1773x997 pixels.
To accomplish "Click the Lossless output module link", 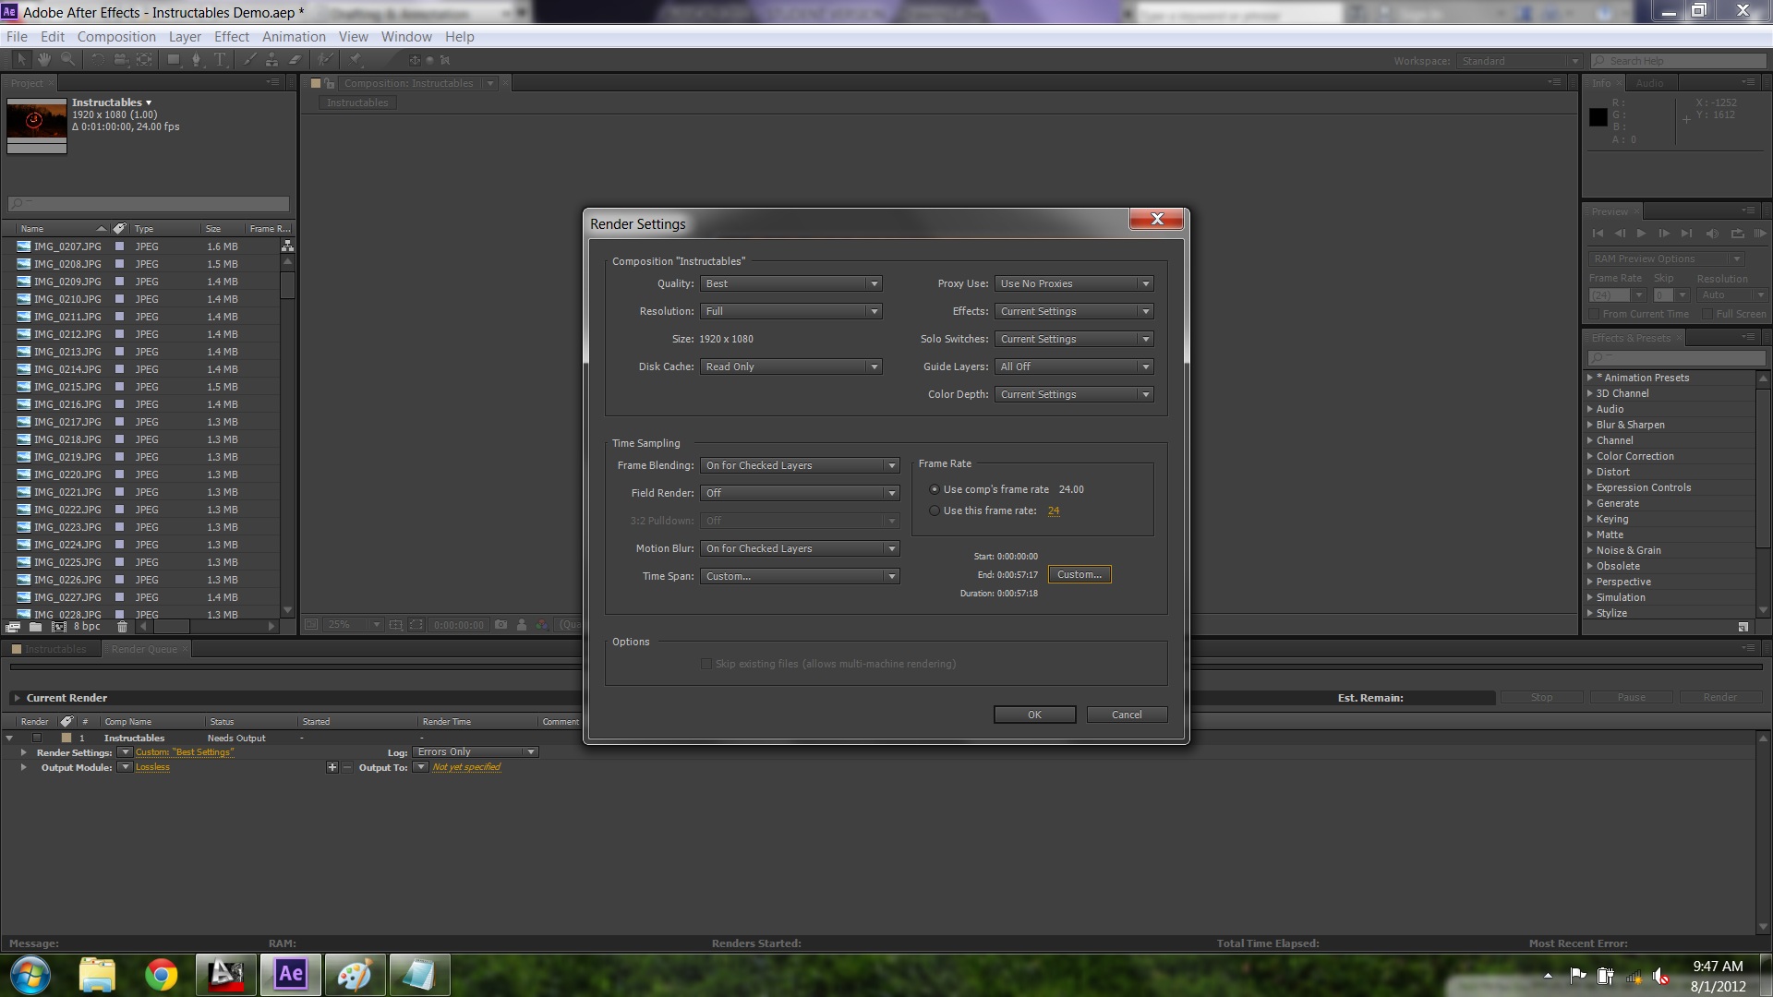I will (151, 765).
